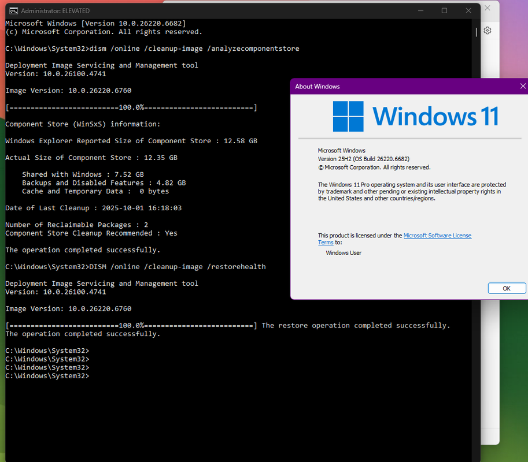528x462 pixels.
Task: Click the console vertical scrollbar thumb
Action: (x=476, y=32)
